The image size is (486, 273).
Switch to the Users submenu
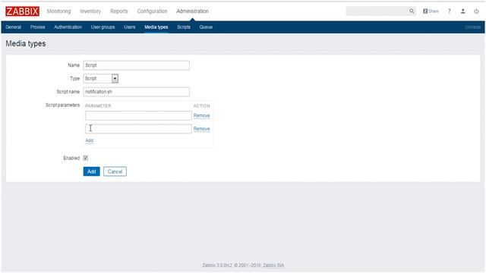point(130,27)
